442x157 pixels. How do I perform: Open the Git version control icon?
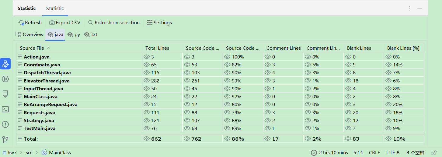[x=5, y=139]
